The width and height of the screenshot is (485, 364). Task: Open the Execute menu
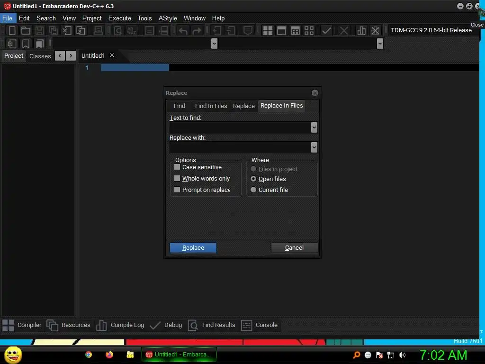pos(120,18)
